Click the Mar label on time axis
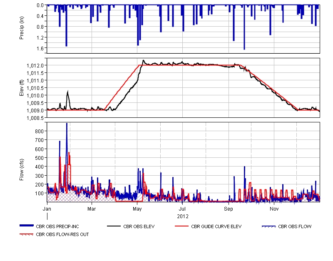 click(92, 209)
